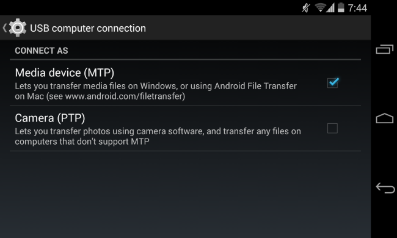Image resolution: width=397 pixels, height=238 pixels.
Task: Tap the empty area below Camera option
Action: pos(185,195)
